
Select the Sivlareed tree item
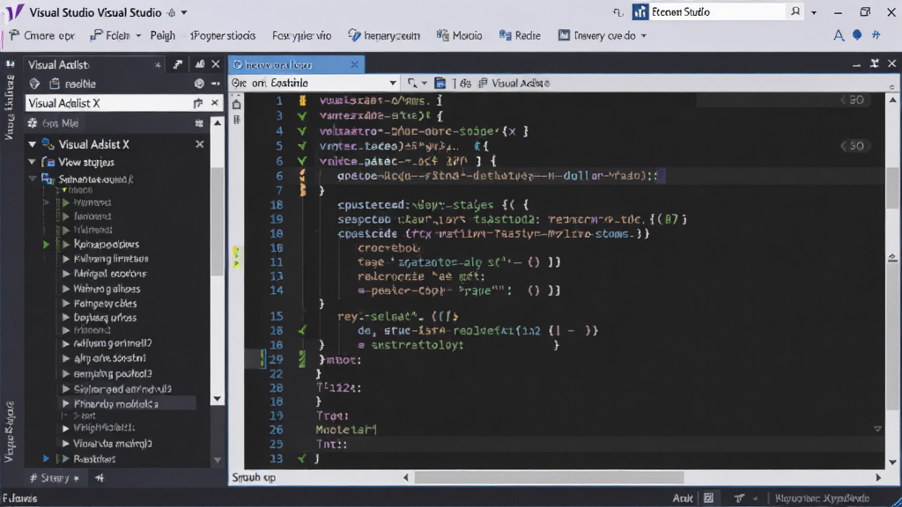pos(122,389)
